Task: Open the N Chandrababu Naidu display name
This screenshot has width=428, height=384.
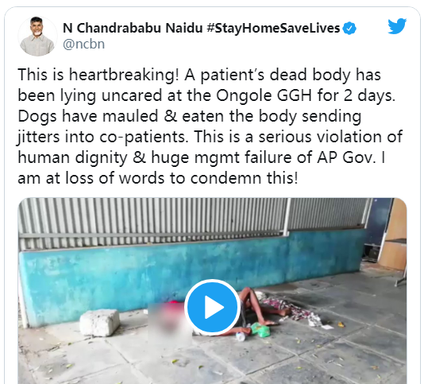Action: [133, 28]
